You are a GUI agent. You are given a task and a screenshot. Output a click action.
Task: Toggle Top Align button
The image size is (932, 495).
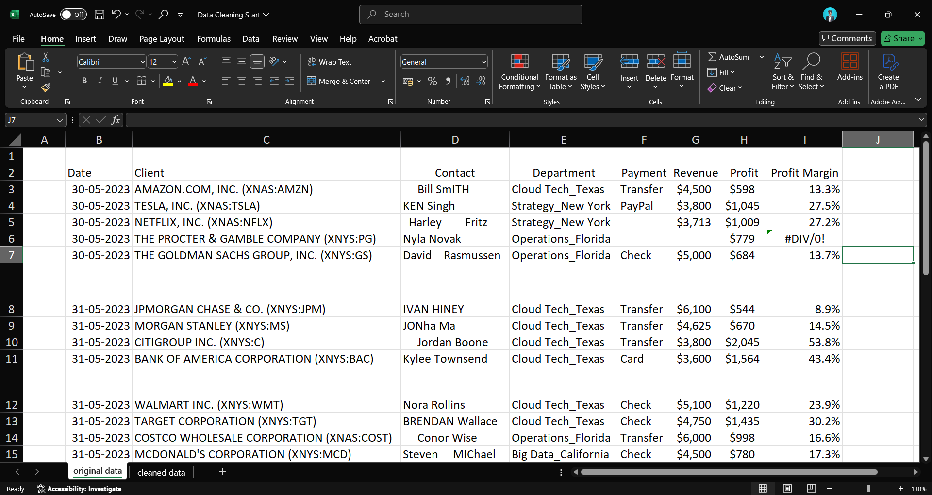point(226,62)
